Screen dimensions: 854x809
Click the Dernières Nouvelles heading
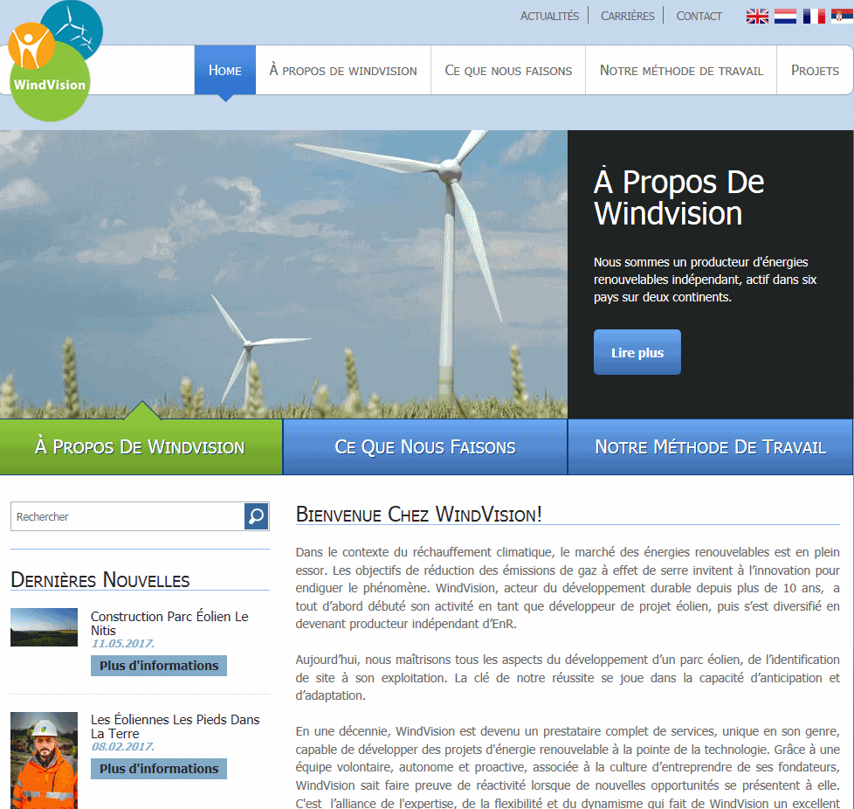[x=100, y=579]
